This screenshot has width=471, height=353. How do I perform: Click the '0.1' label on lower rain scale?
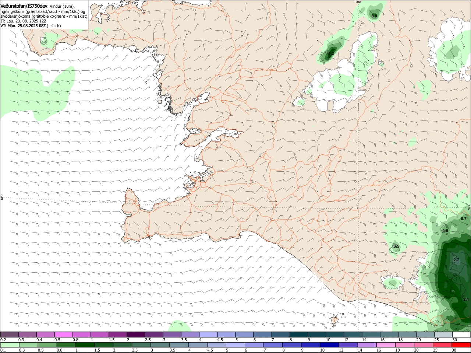pos(3,350)
